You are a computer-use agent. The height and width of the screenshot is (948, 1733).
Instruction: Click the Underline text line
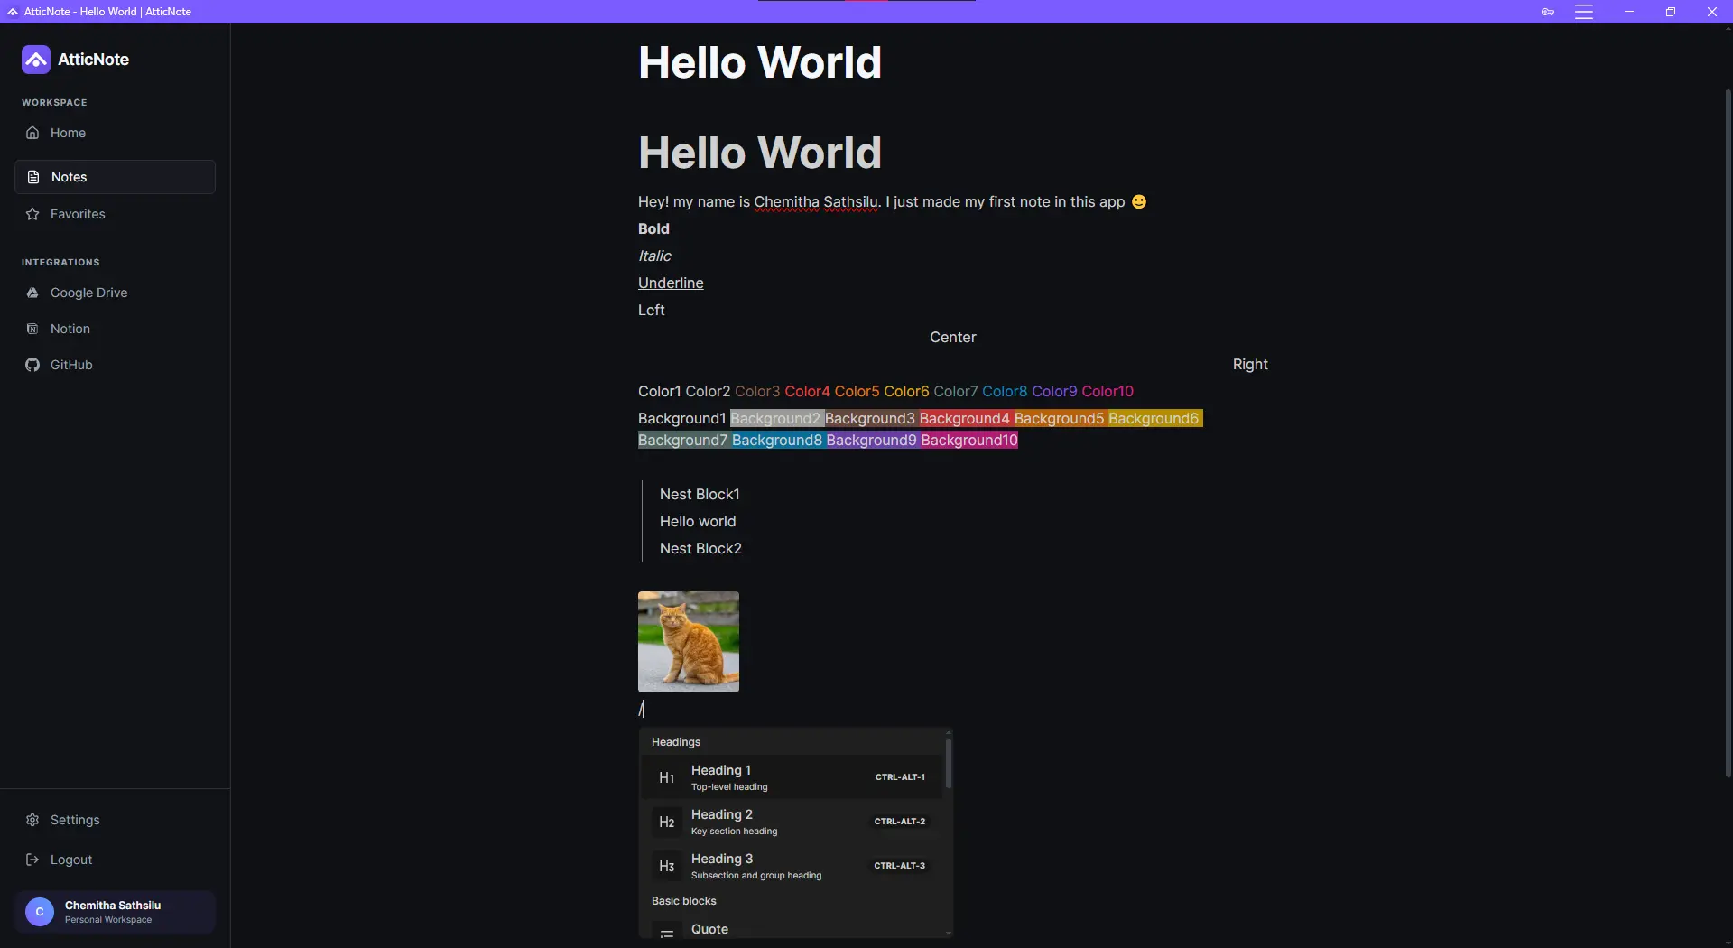pyautogui.click(x=671, y=283)
